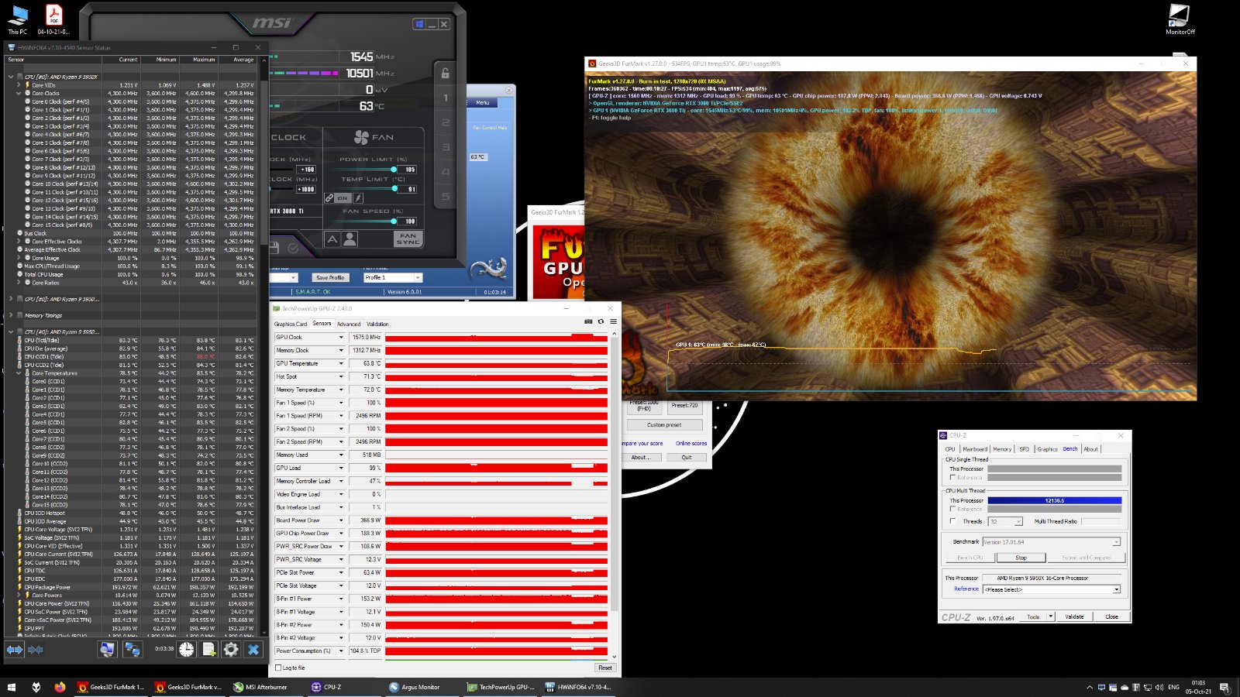
Task: Click the Afterburner Power Limit slider handle
Action: point(394,169)
